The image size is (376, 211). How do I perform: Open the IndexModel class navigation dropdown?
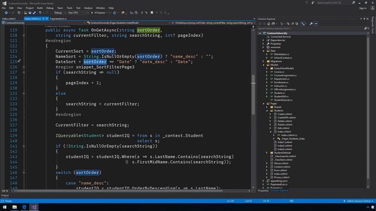(x=129, y=23)
